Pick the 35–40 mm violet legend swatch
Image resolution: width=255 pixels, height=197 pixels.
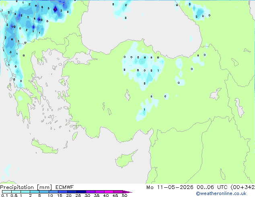click(99, 192)
